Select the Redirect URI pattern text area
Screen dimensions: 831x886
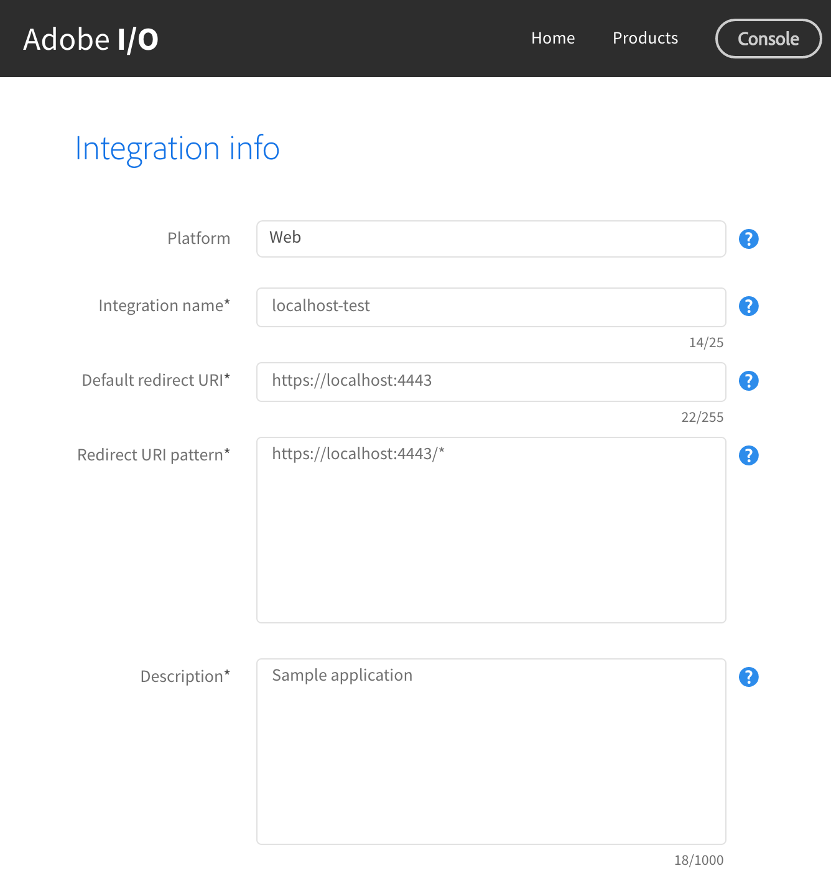point(491,530)
